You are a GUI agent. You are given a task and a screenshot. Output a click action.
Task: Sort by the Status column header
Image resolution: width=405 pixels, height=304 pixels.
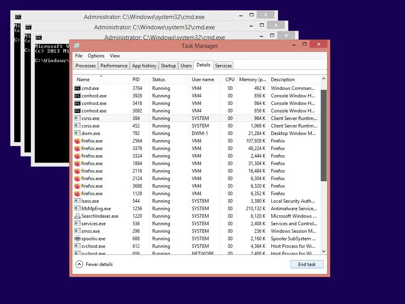pos(169,79)
